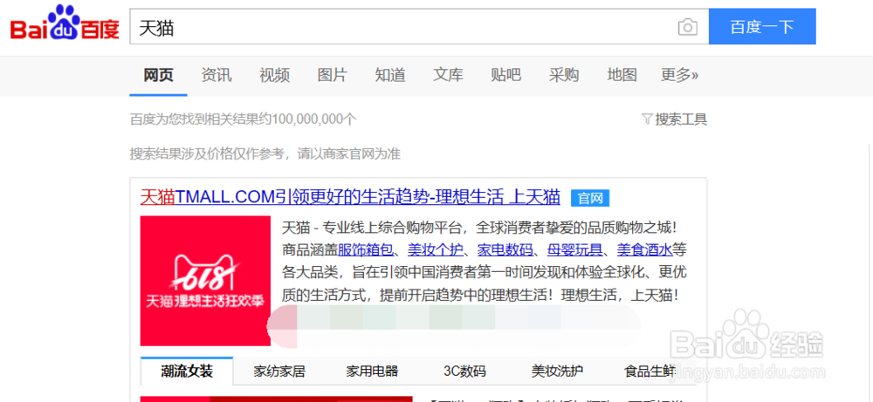Open the Tmall 618 thumbnail image
This screenshot has width=873, height=402.
205,281
